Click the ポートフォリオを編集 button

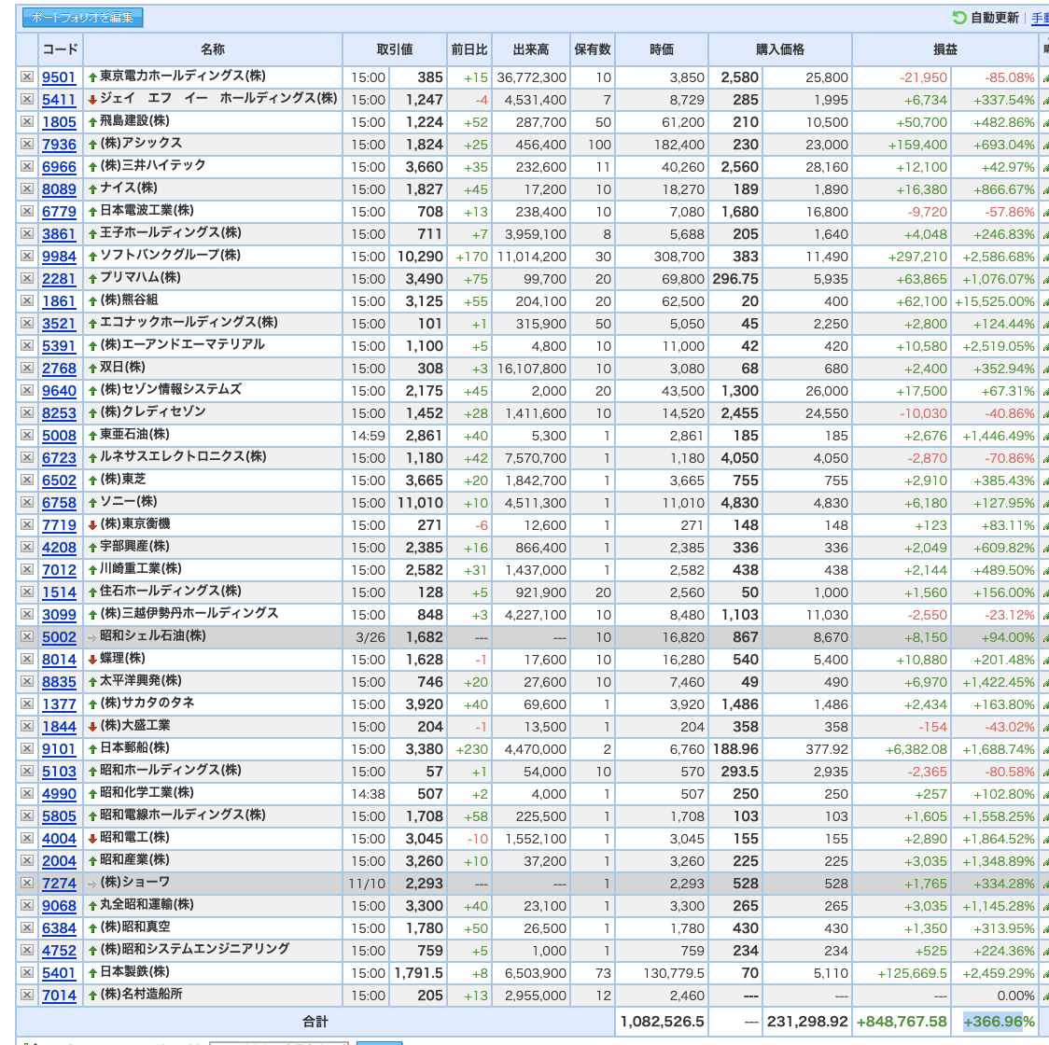point(82,18)
